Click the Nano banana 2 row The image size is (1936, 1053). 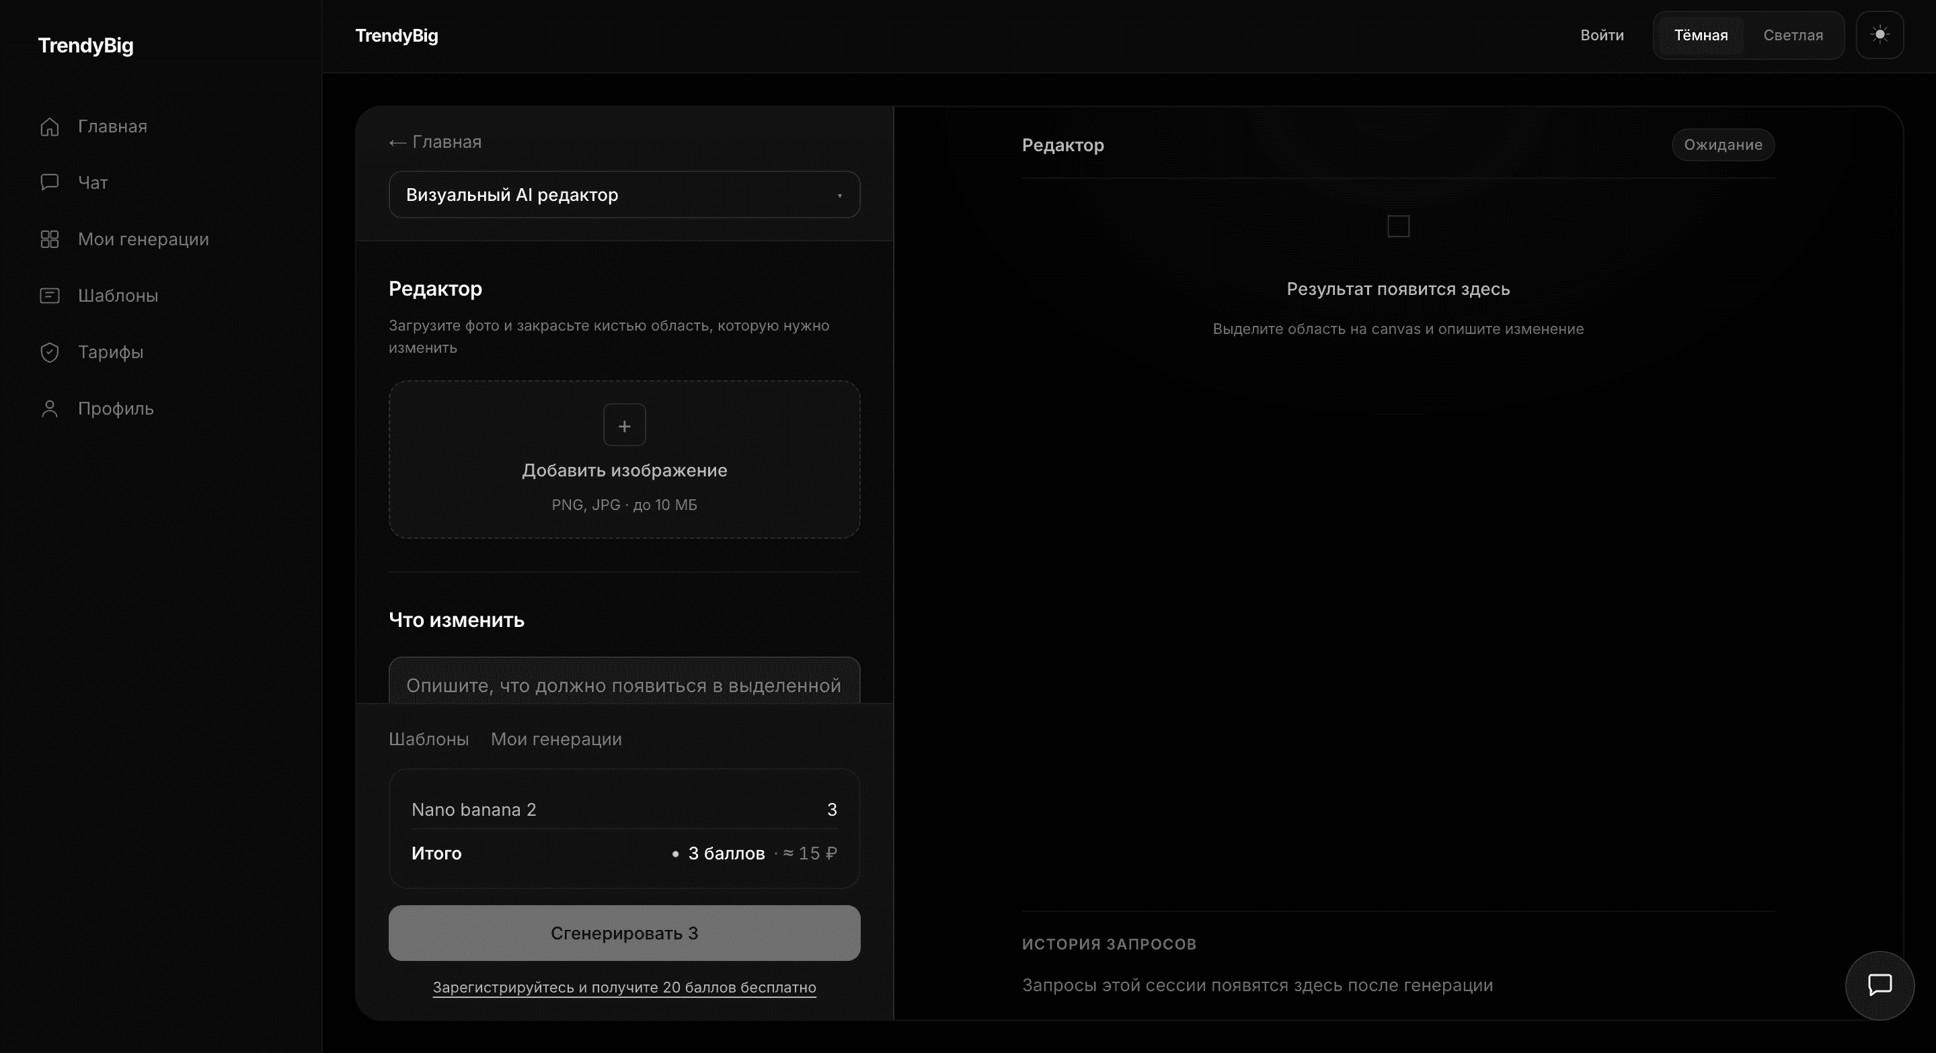tap(625, 810)
